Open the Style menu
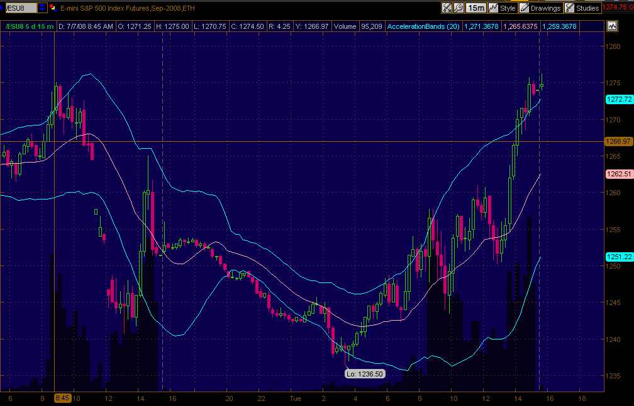The width and height of the screenshot is (634, 406). pyautogui.click(x=502, y=8)
